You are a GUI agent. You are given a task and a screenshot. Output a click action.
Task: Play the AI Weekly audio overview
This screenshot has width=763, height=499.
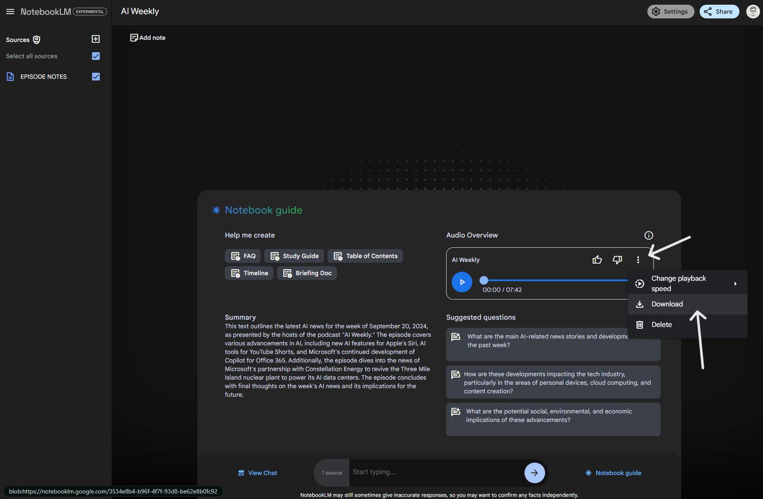coord(462,282)
